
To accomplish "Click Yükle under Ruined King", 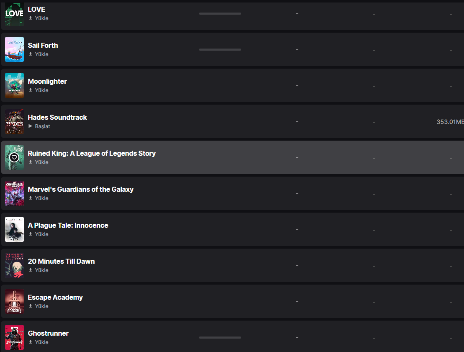I will click(41, 162).
